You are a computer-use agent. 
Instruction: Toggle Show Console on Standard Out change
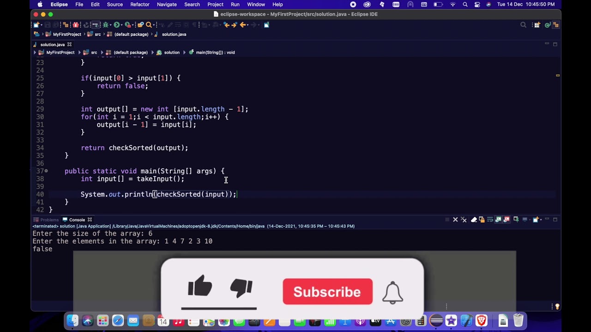click(x=499, y=219)
